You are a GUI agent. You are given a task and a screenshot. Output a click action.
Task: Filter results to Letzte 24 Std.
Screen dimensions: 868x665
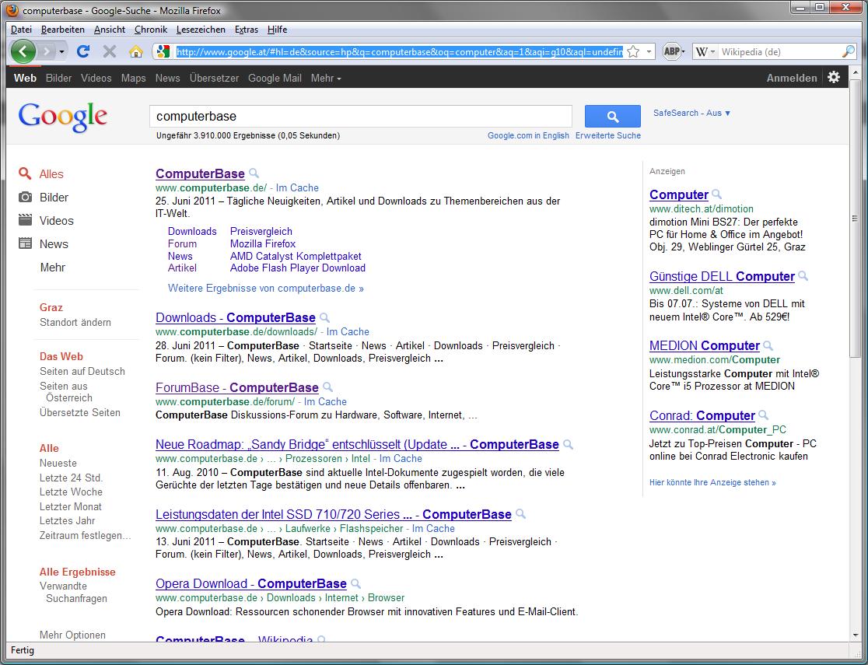click(71, 478)
